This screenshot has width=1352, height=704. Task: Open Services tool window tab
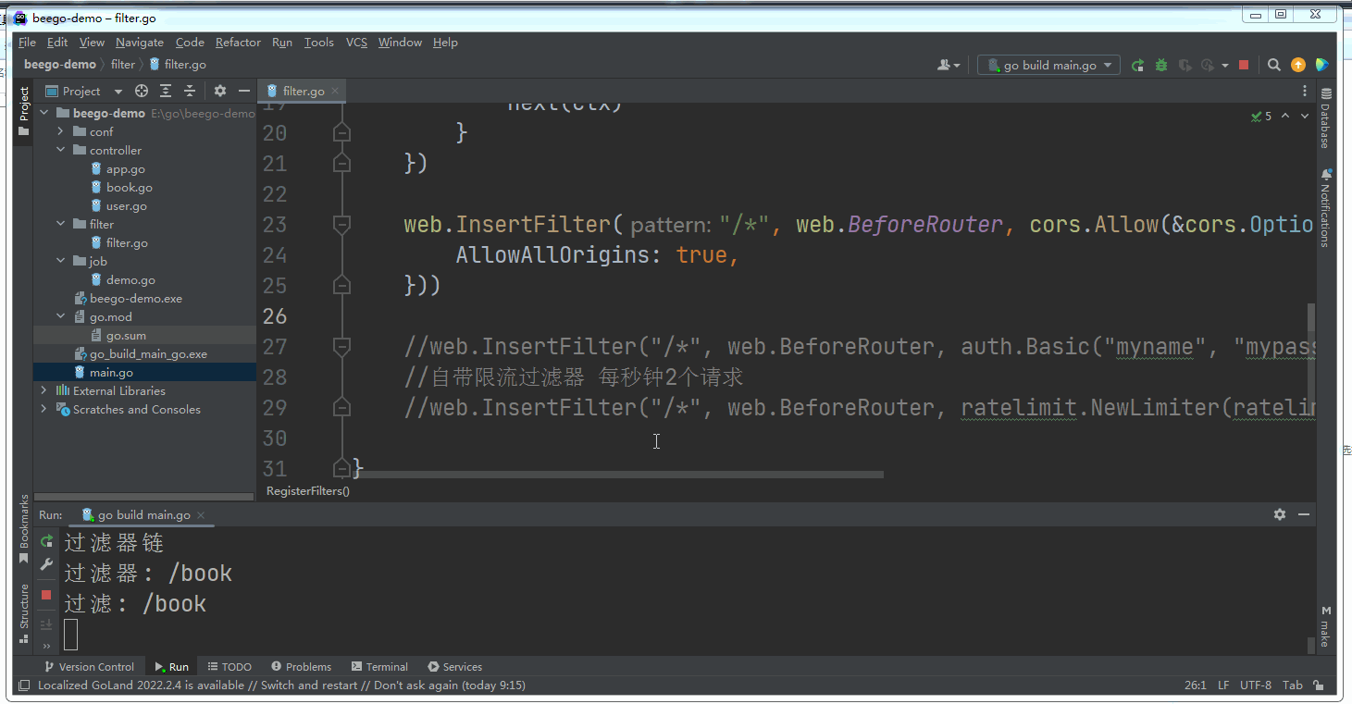[x=454, y=666]
